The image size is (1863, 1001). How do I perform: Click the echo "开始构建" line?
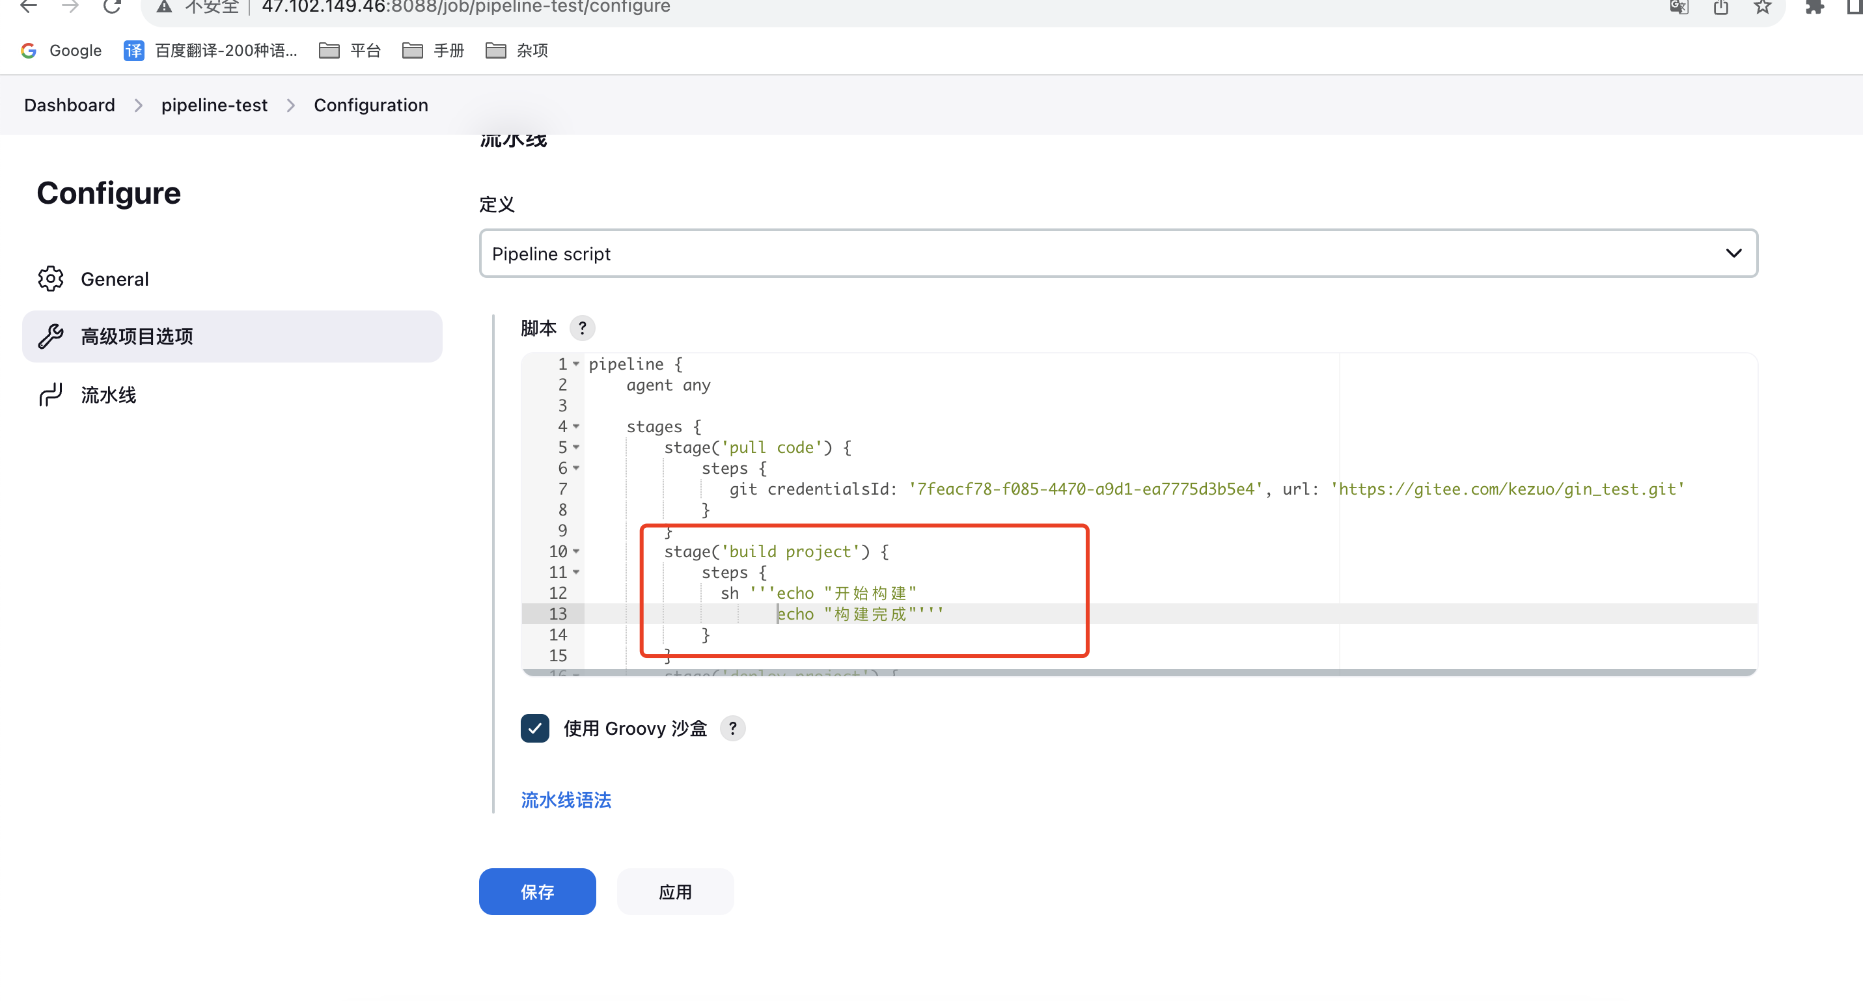pyautogui.click(x=818, y=593)
